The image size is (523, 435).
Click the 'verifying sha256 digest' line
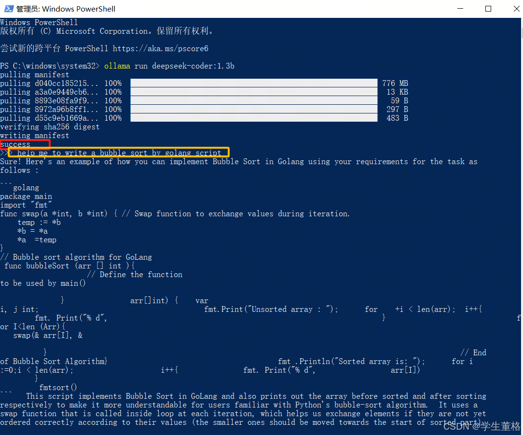(x=50, y=127)
